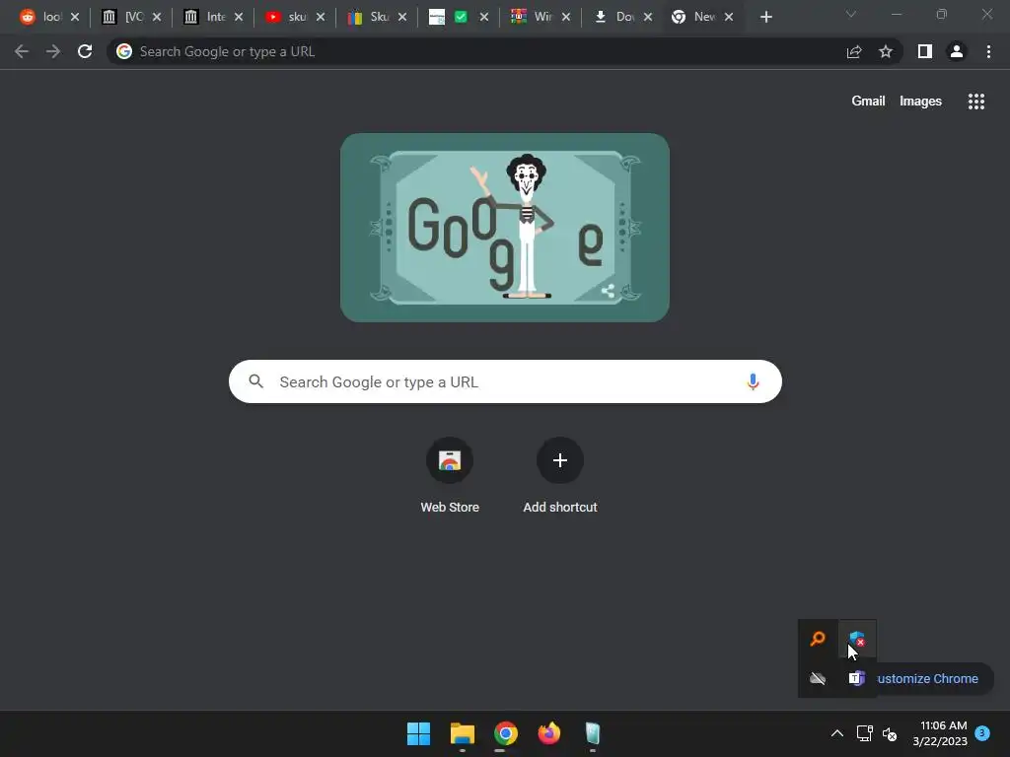Screen dimensions: 1010x757
Task: Open Gmail link
Action: click(x=868, y=102)
